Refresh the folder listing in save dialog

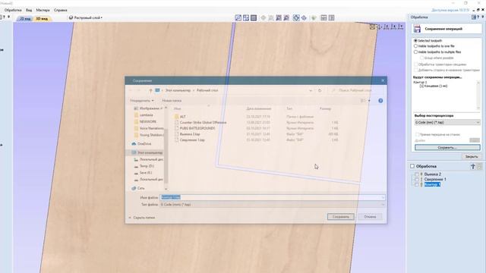click(x=320, y=90)
